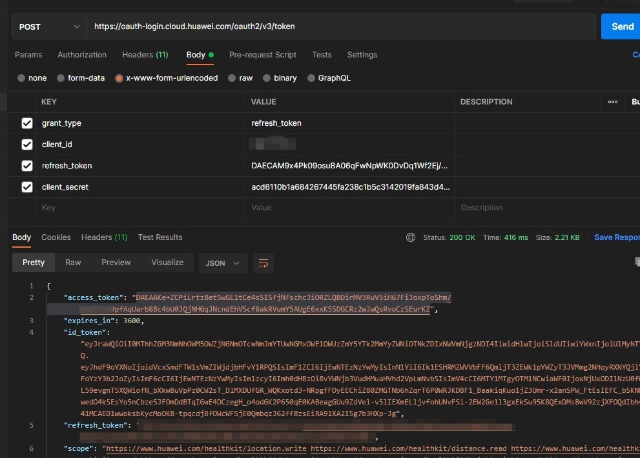Choose form-data body type option
The image size is (640, 458).
click(61, 78)
